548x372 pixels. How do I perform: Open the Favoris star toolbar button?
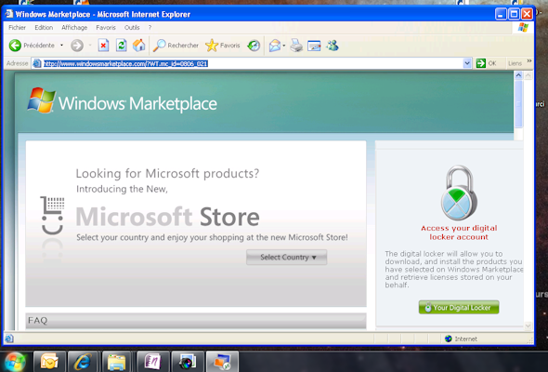(x=223, y=46)
